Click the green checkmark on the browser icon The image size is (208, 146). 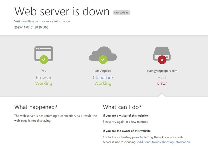click(44, 60)
